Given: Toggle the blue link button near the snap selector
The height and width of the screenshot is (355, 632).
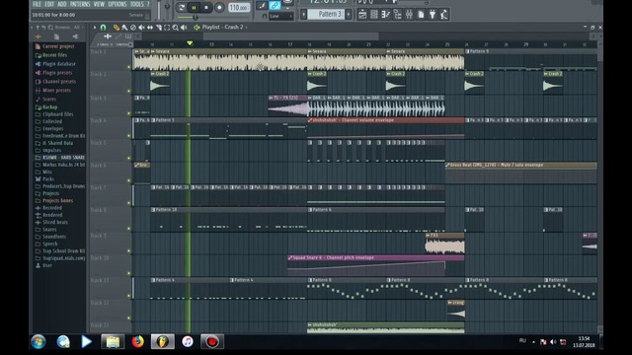Looking at the screenshot, I should (x=275, y=5).
